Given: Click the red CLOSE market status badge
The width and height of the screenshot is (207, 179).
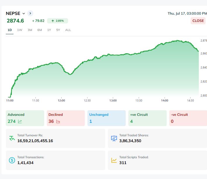Looking at the screenshot, I should (x=198, y=21).
